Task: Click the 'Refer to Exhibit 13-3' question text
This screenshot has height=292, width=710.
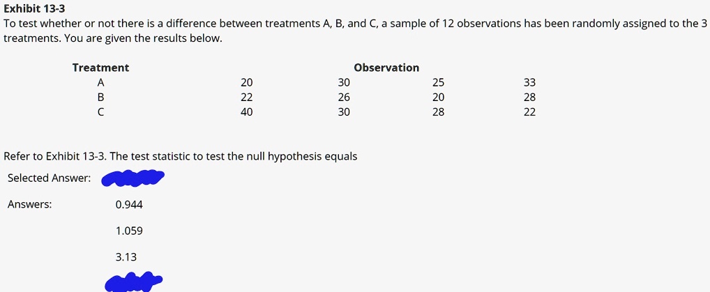Action: pos(180,157)
